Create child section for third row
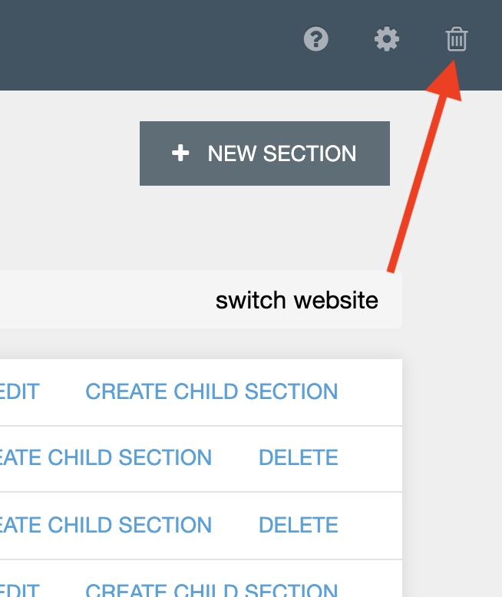This screenshot has height=597, width=502. click(105, 525)
